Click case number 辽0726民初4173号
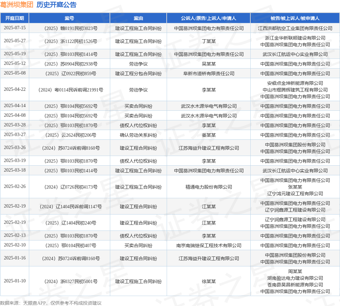The height and width of the screenshot is (306, 340). pos(71,187)
